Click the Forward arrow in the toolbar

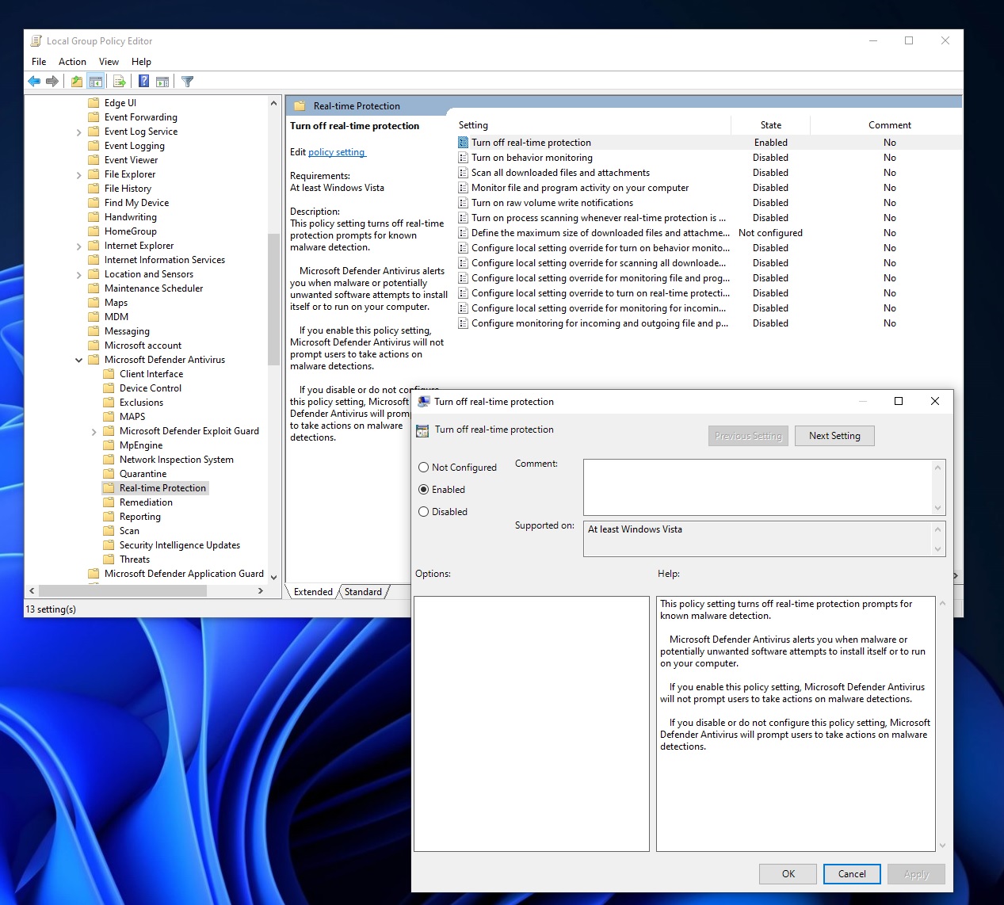coord(52,81)
